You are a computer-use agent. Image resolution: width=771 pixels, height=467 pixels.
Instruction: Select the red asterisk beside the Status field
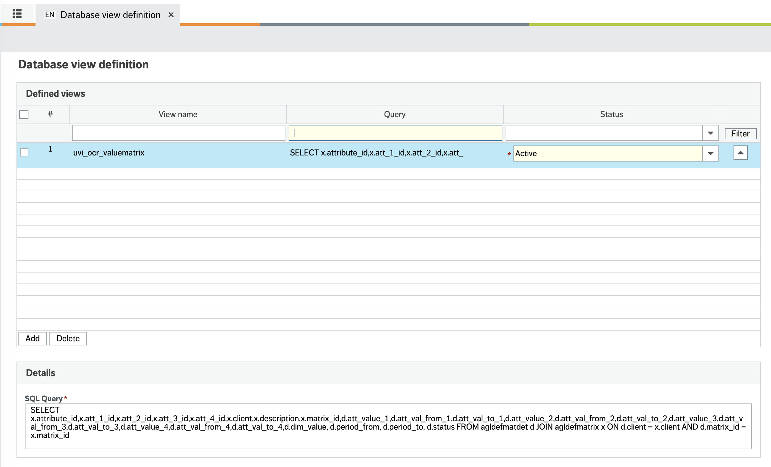pyautogui.click(x=509, y=155)
